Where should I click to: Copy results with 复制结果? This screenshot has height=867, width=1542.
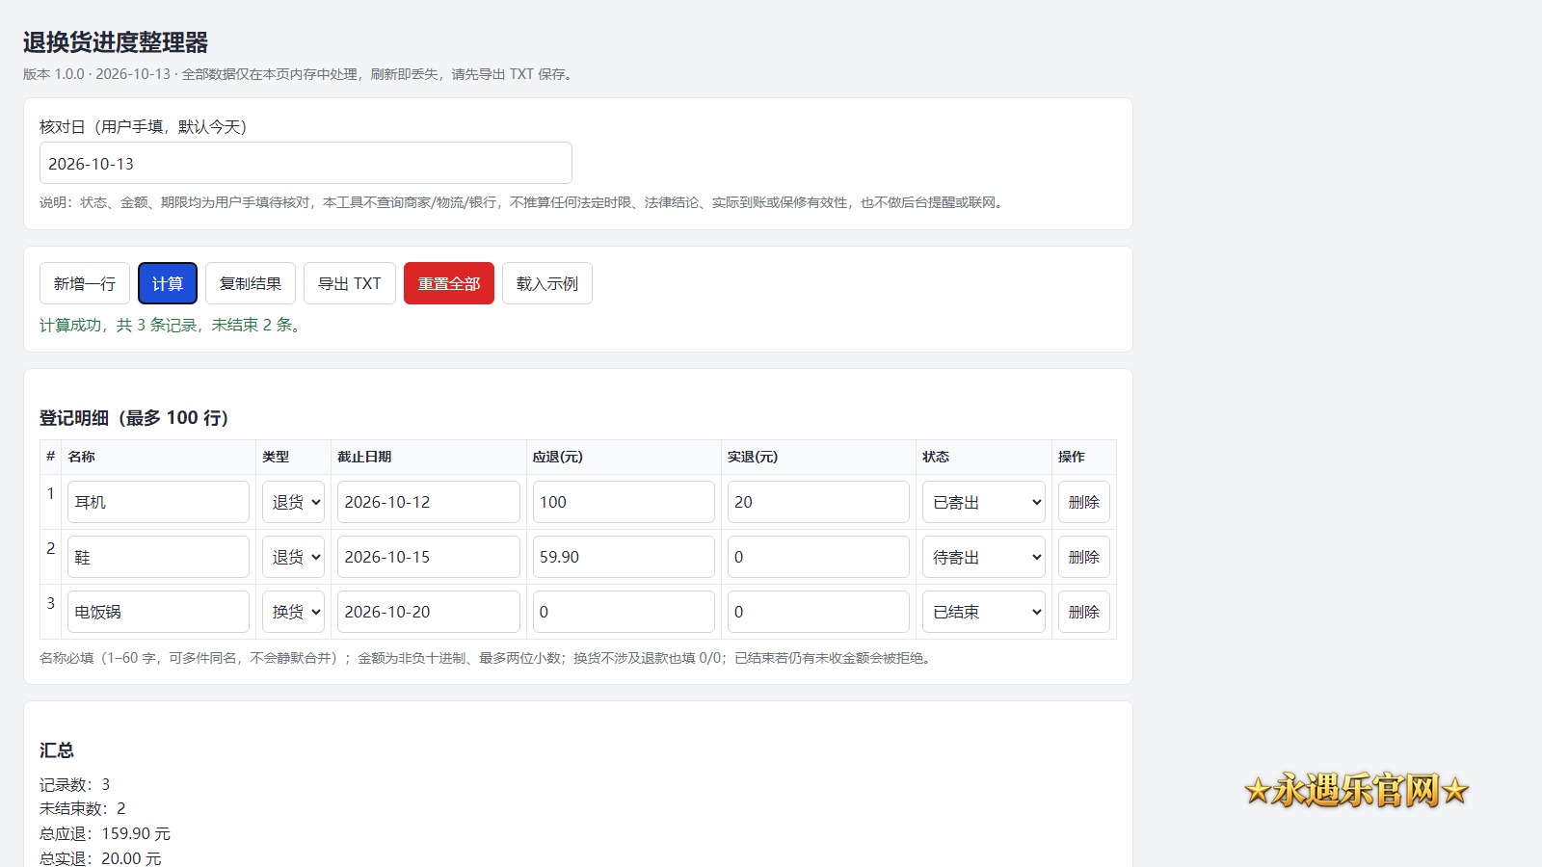pos(251,283)
